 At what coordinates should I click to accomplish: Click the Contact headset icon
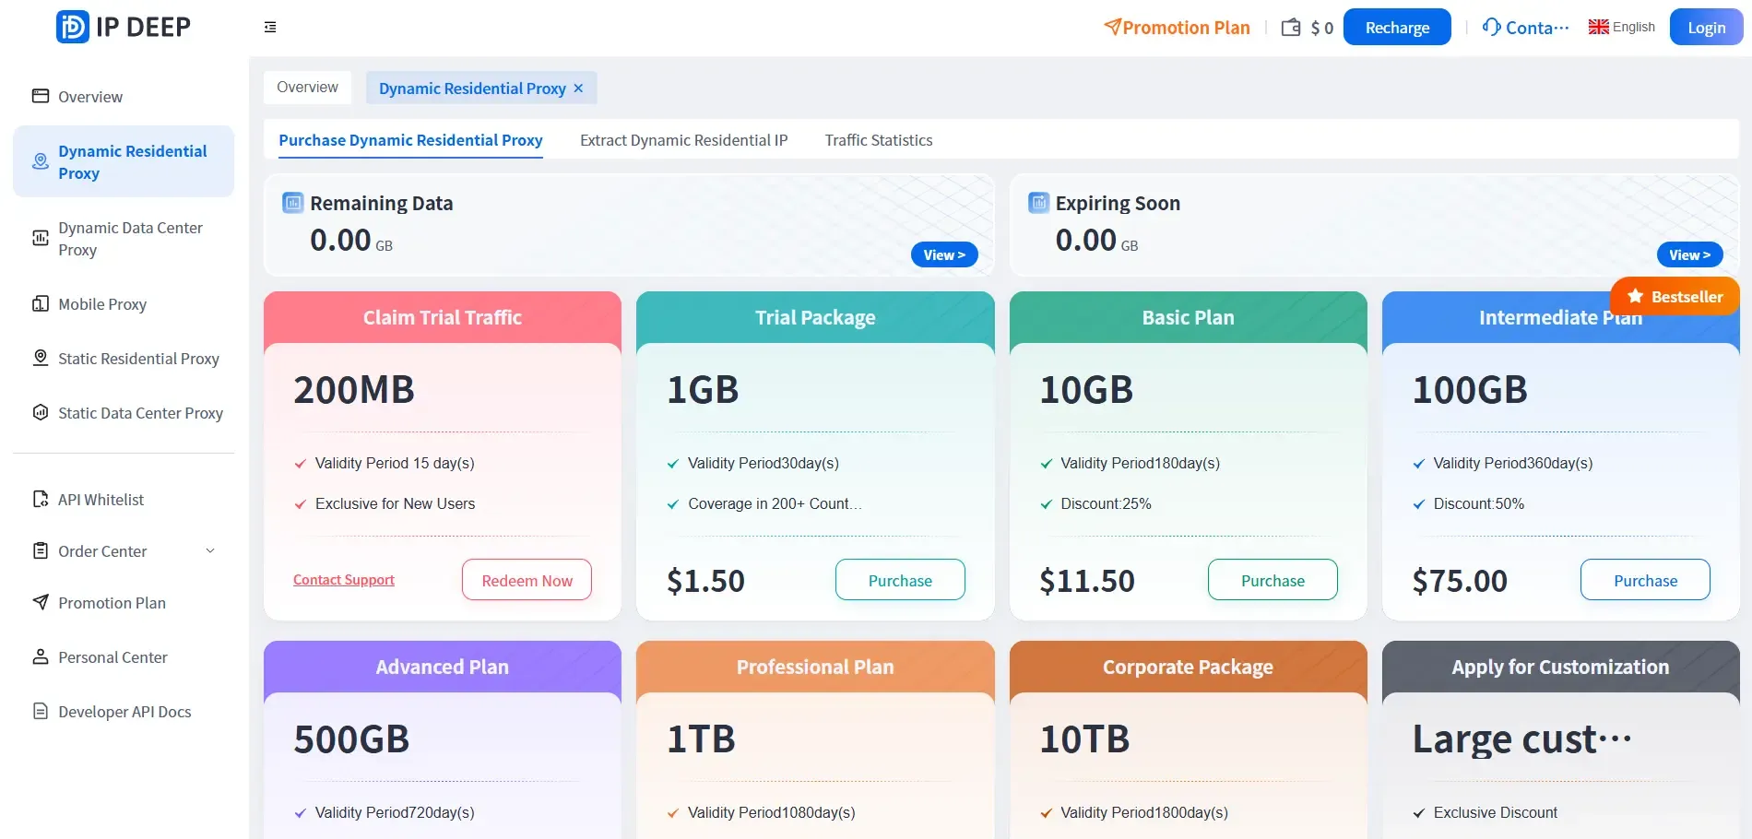1491,27
